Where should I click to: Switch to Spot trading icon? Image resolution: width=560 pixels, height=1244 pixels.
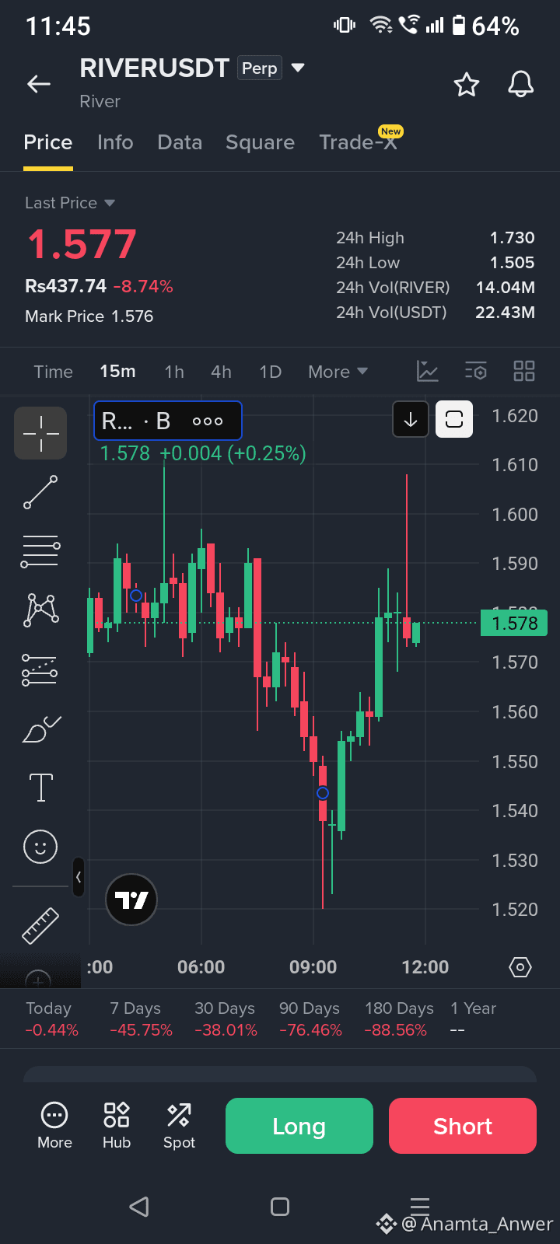pos(179,1126)
